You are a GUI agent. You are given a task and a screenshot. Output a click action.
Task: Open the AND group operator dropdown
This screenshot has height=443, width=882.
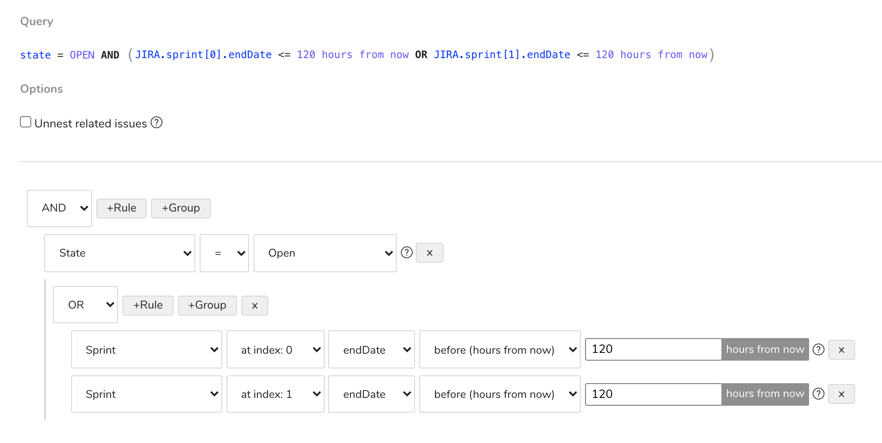point(59,208)
